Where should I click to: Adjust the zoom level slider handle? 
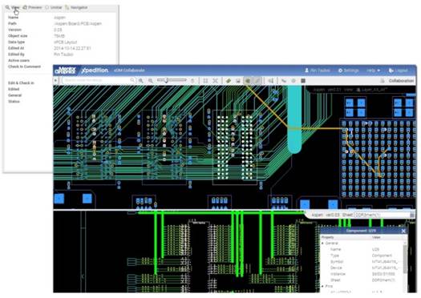click(x=167, y=80)
